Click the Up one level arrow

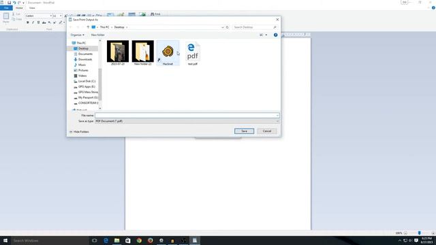(88, 27)
